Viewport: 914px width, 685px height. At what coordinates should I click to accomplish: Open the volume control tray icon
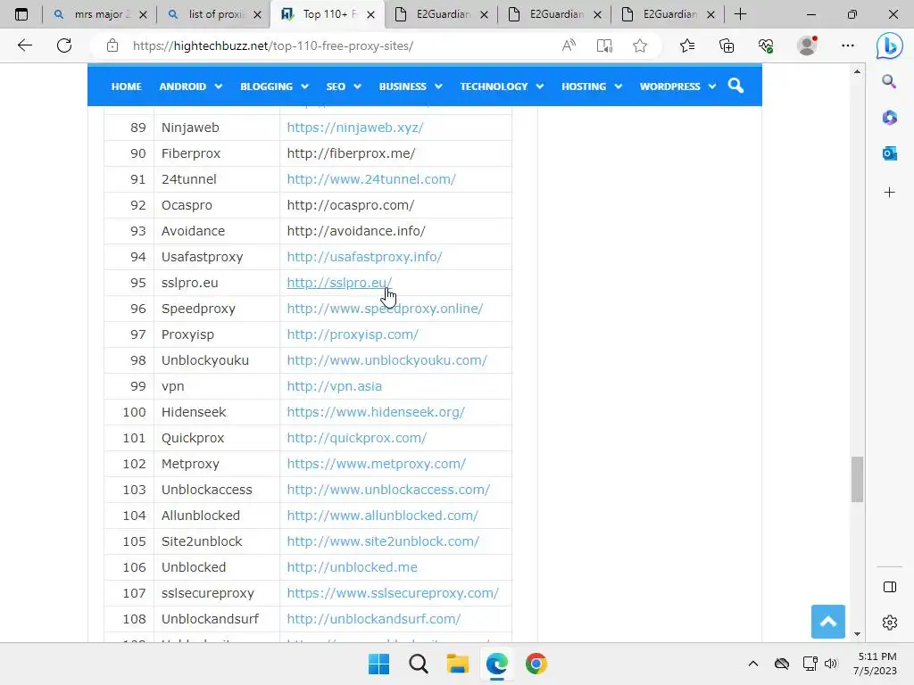pos(831,664)
